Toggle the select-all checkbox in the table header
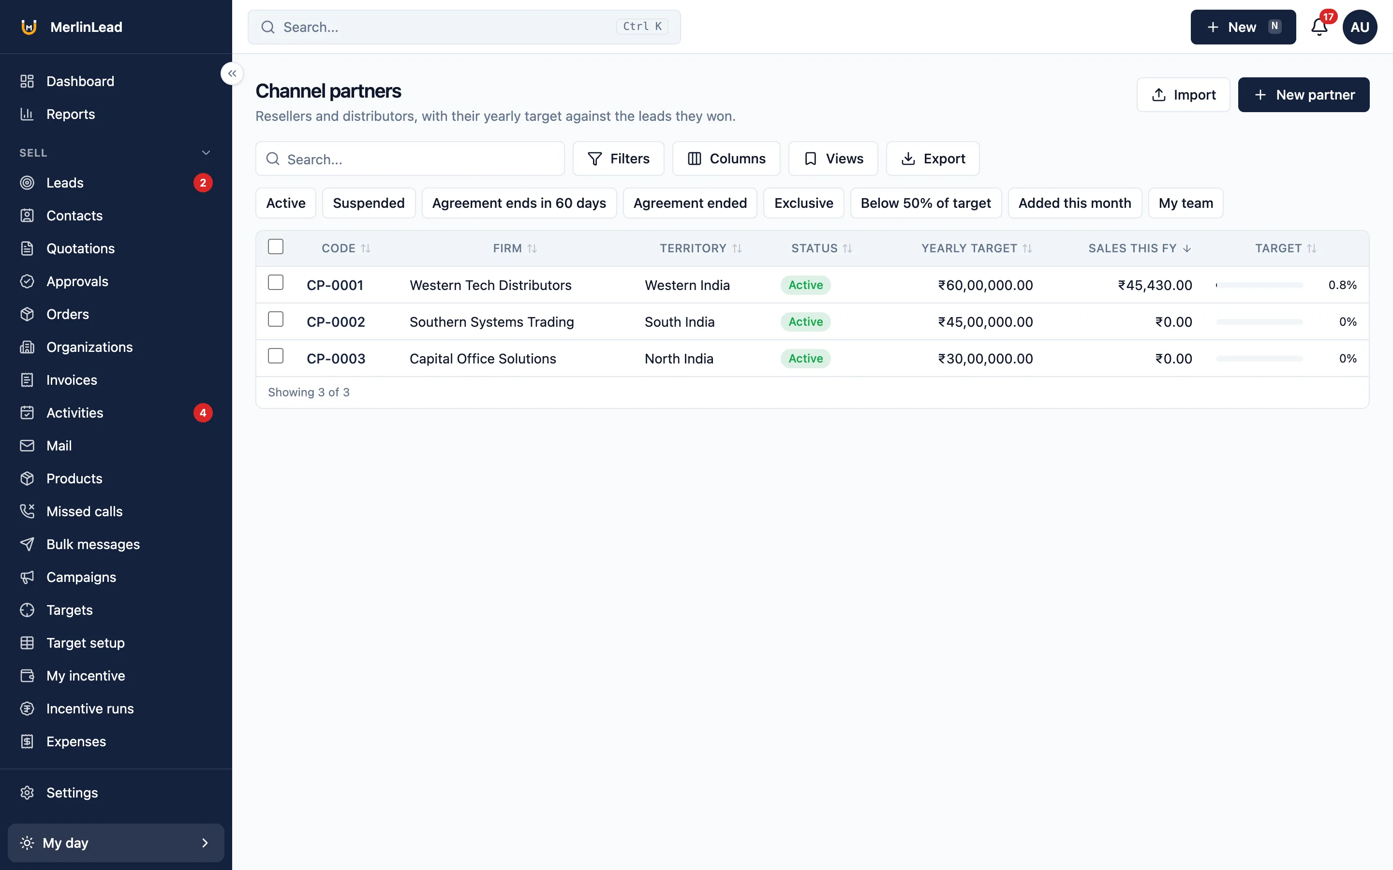 click(276, 246)
